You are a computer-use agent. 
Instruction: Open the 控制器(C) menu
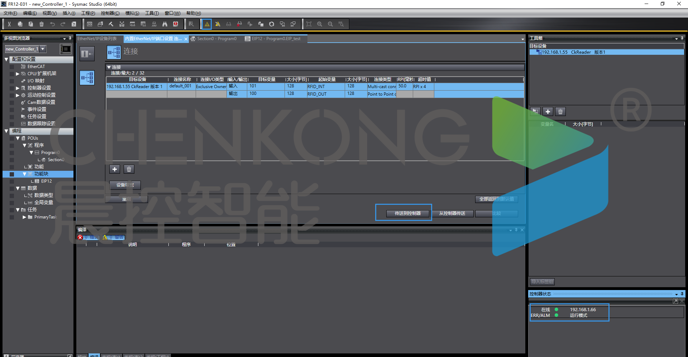110,13
